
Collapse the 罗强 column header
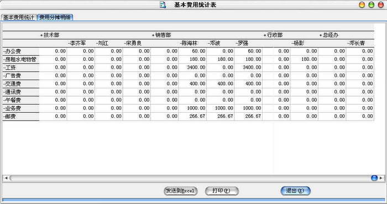click(242, 43)
